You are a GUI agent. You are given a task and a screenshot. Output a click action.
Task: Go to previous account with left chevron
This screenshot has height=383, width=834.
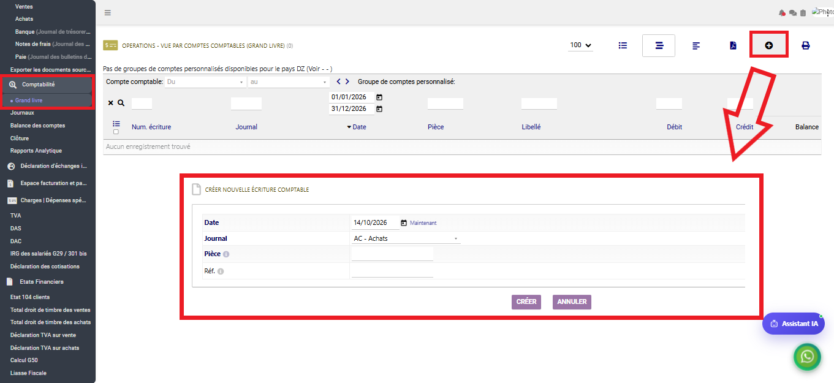pos(338,82)
